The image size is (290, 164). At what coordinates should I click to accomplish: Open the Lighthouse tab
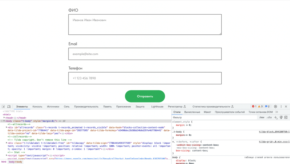click(x=157, y=106)
